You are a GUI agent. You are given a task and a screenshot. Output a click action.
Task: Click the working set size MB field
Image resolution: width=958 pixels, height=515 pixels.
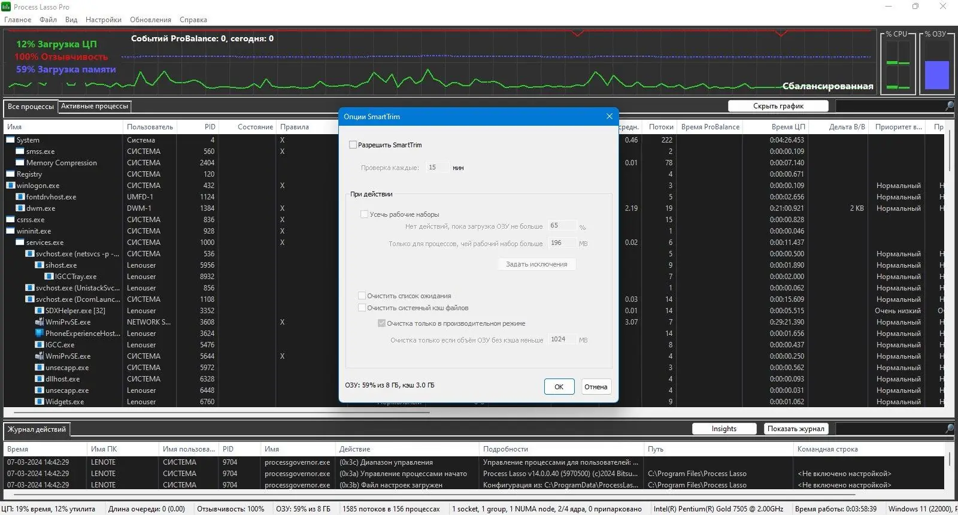(x=562, y=243)
